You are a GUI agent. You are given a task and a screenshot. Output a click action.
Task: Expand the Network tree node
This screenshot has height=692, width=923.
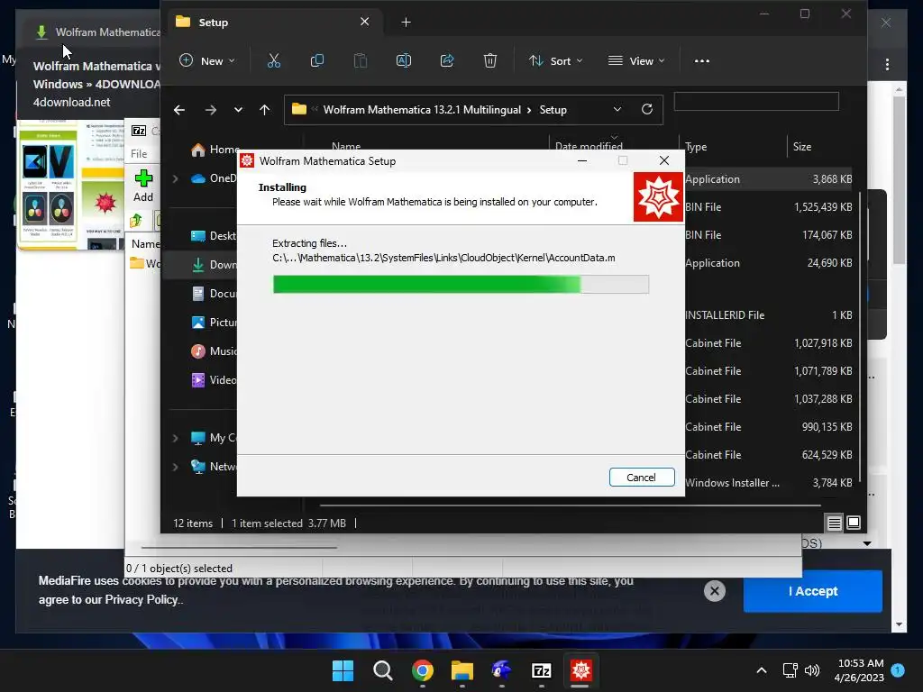[x=175, y=467]
